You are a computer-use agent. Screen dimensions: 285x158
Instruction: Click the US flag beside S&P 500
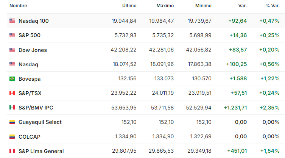(12, 35)
